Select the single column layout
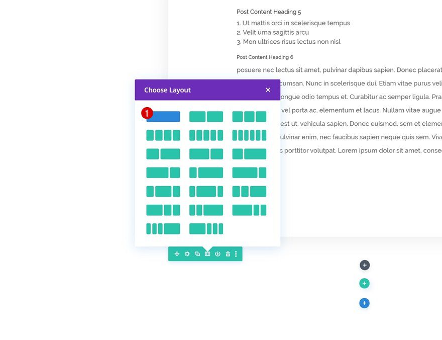The height and width of the screenshot is (340, 442). tap(163, 116)
